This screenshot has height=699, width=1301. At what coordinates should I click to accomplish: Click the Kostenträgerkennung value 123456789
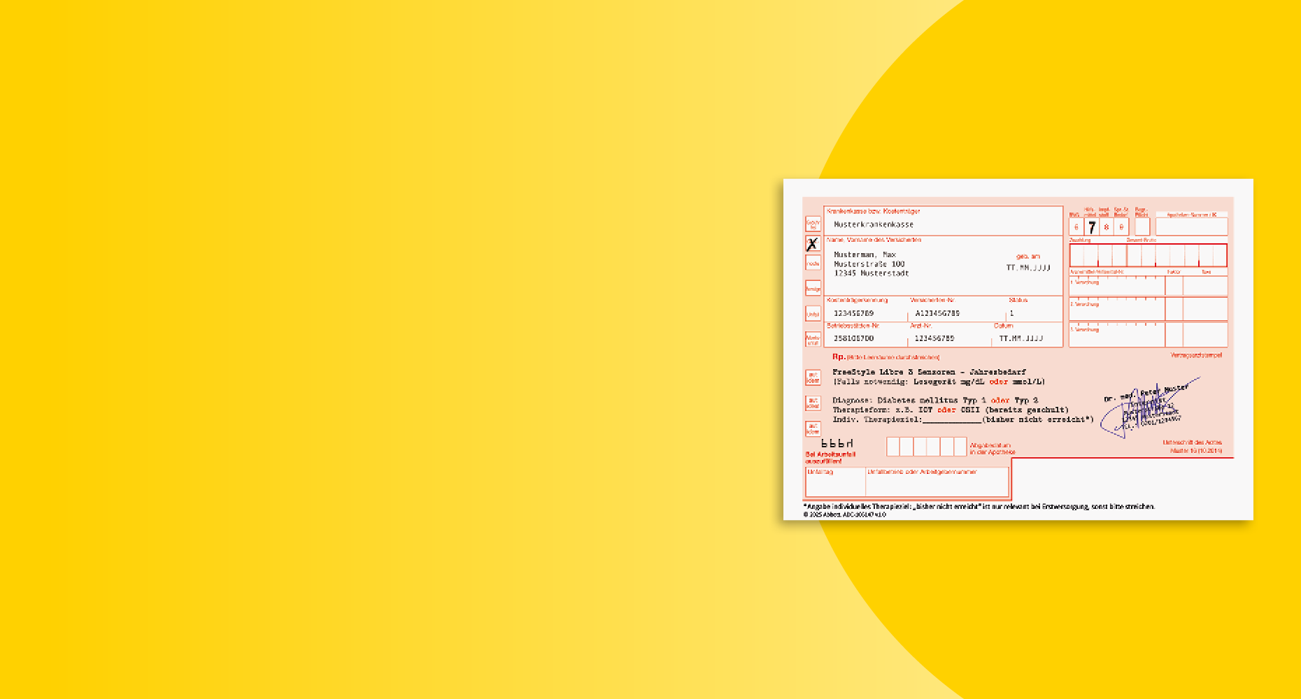pos(853,313)
